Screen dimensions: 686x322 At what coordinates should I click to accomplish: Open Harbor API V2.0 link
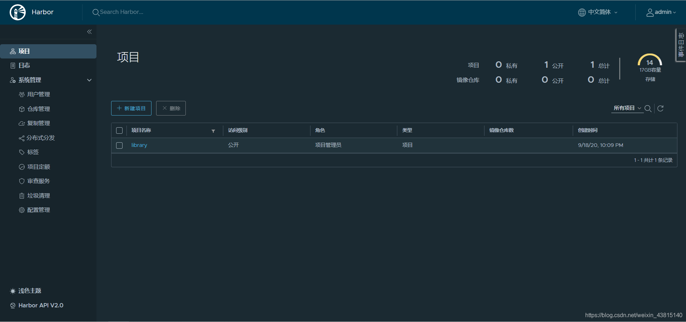click(37, 306)
